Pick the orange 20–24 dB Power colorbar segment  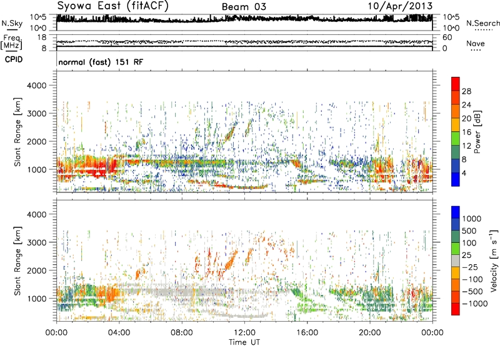click(456, 111)
